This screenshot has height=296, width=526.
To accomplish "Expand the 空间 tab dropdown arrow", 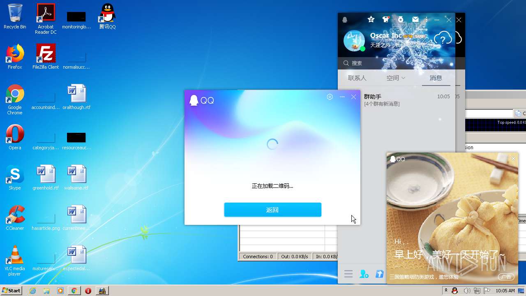I will pos(403,78).
